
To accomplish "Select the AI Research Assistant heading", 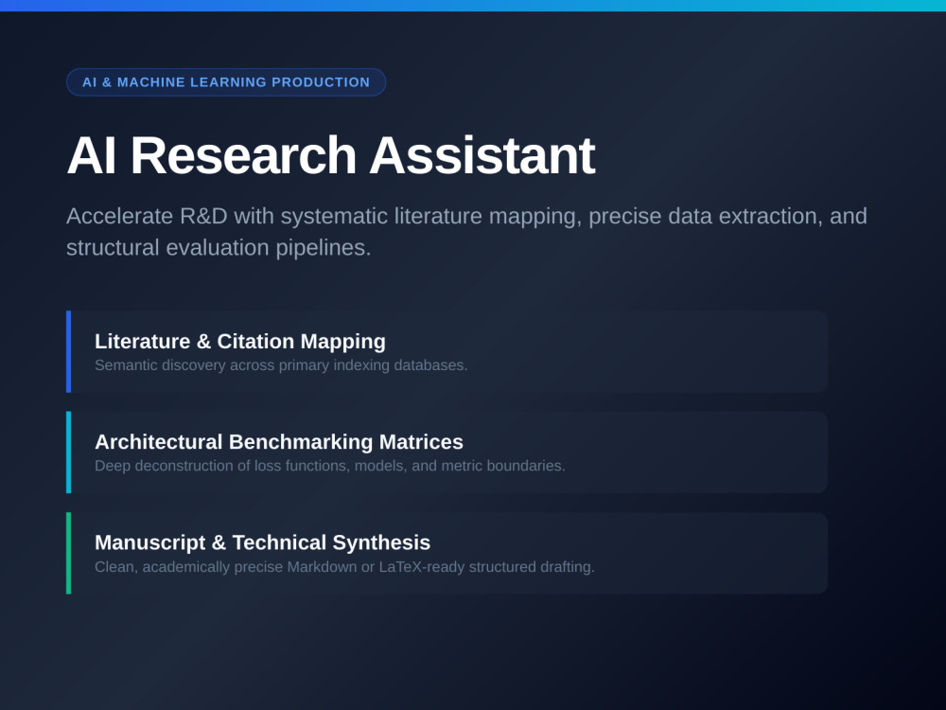I will [330, 155].
